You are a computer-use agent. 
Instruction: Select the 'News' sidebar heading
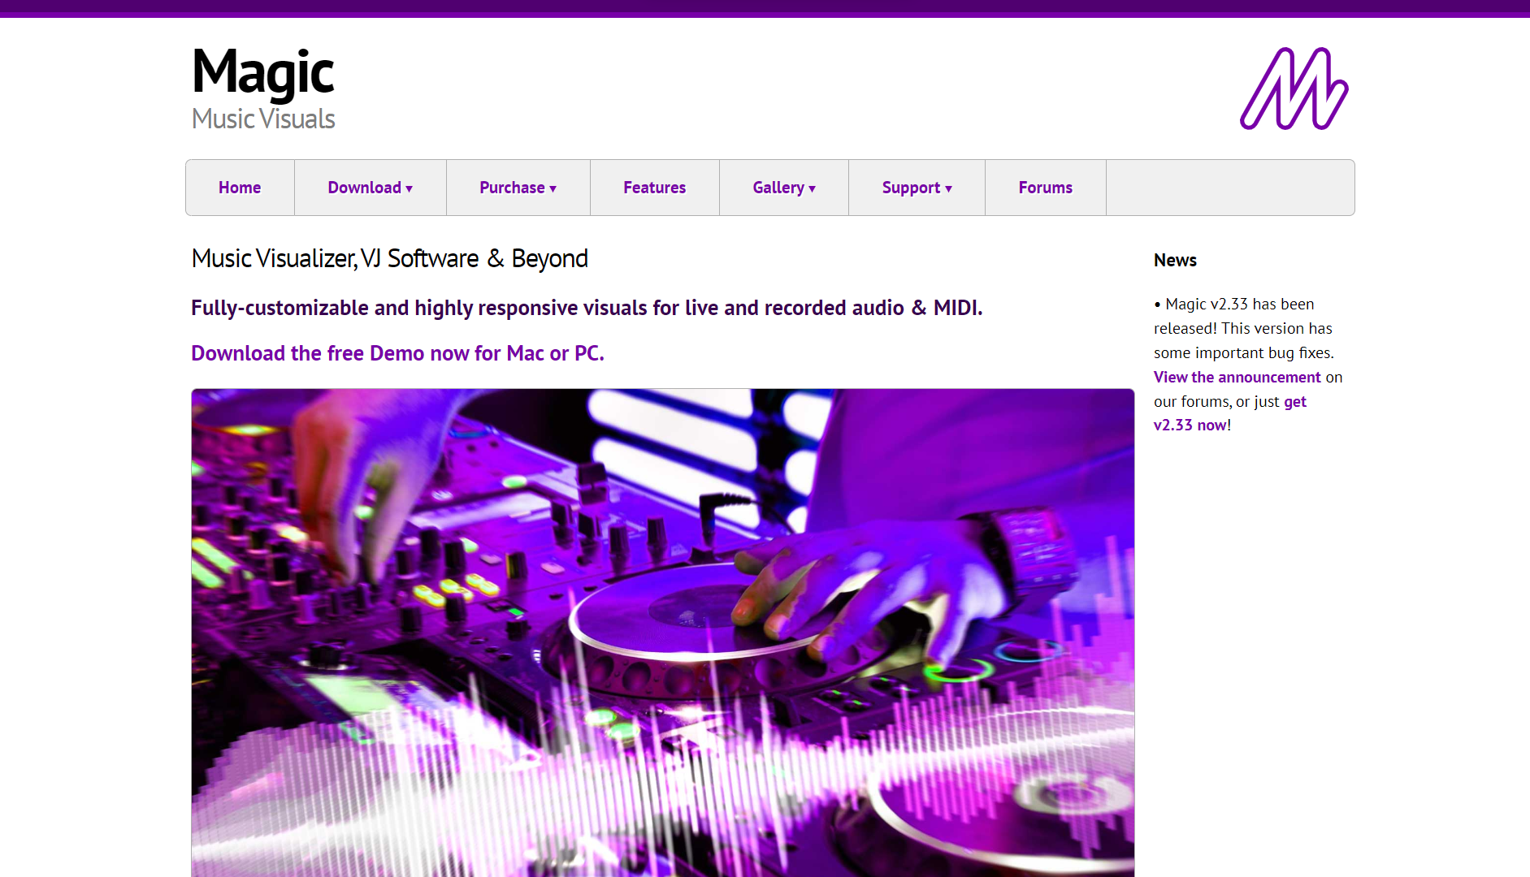(x=1175, y=260)
